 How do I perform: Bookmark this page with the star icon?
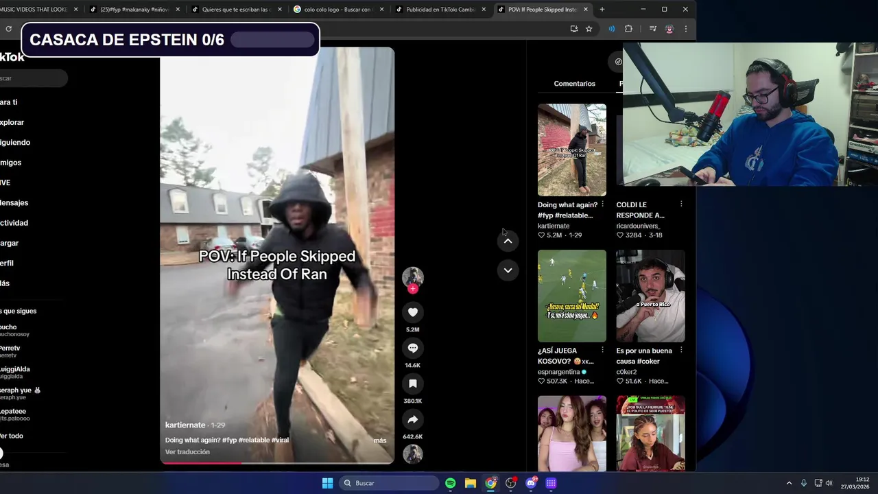[x=589, y=29]
